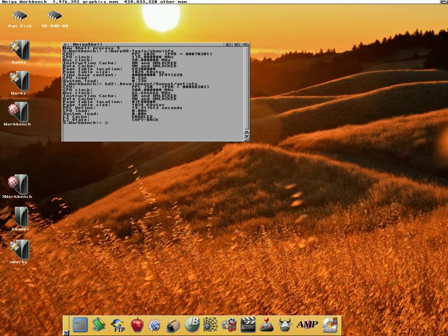Image resolution: width=448 pixels, height=336 pixels.
Task: Collapse the dock with its corner arrow
Action: pos(66,333)
